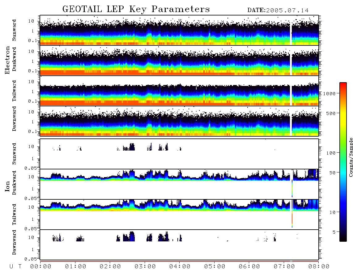
Task: Click the 'U T' axis label
Action: [15, 266]
